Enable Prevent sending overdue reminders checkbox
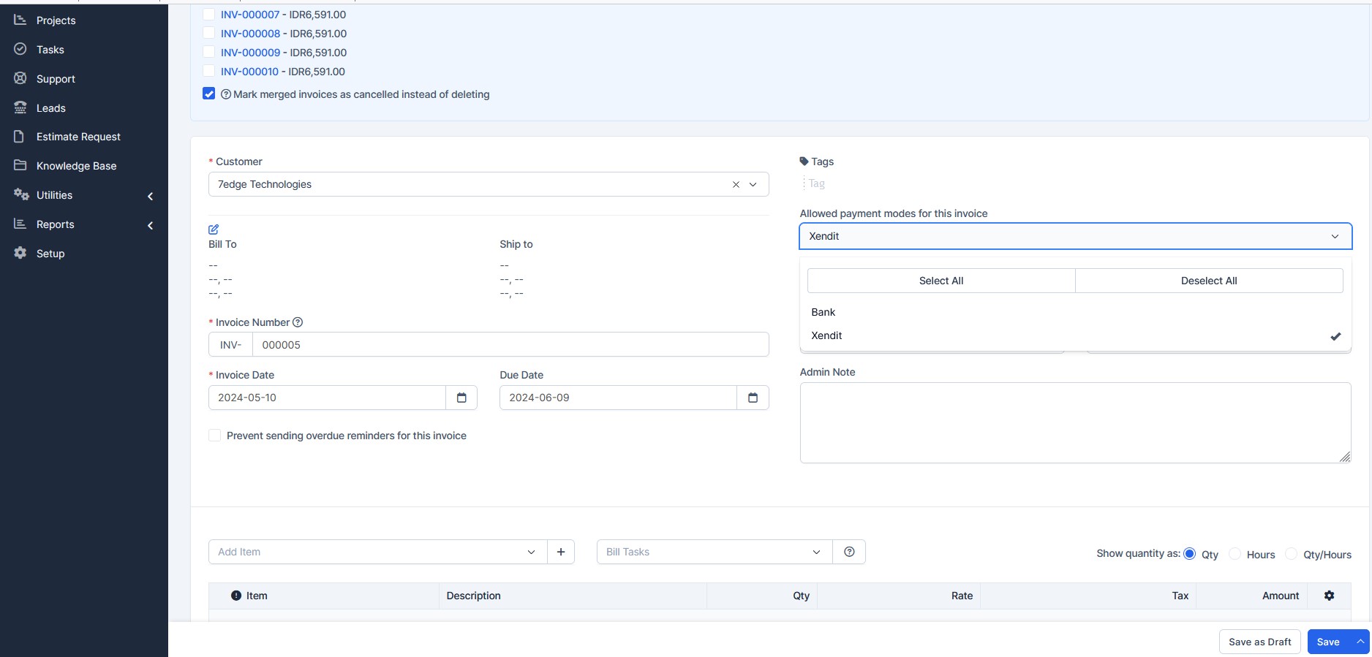This screenshot has height=657, width=1372. pos(215,436)
